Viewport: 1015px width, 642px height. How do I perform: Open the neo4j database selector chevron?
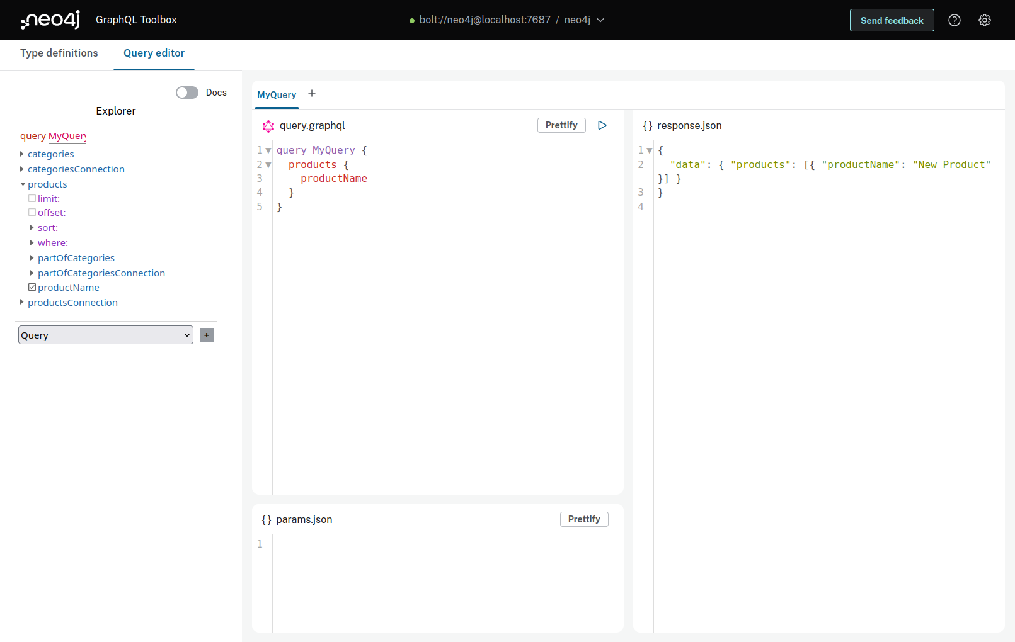click(x=600, y=20)
